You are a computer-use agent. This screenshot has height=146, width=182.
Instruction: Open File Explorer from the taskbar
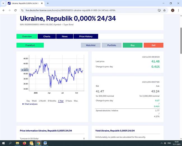17,143
